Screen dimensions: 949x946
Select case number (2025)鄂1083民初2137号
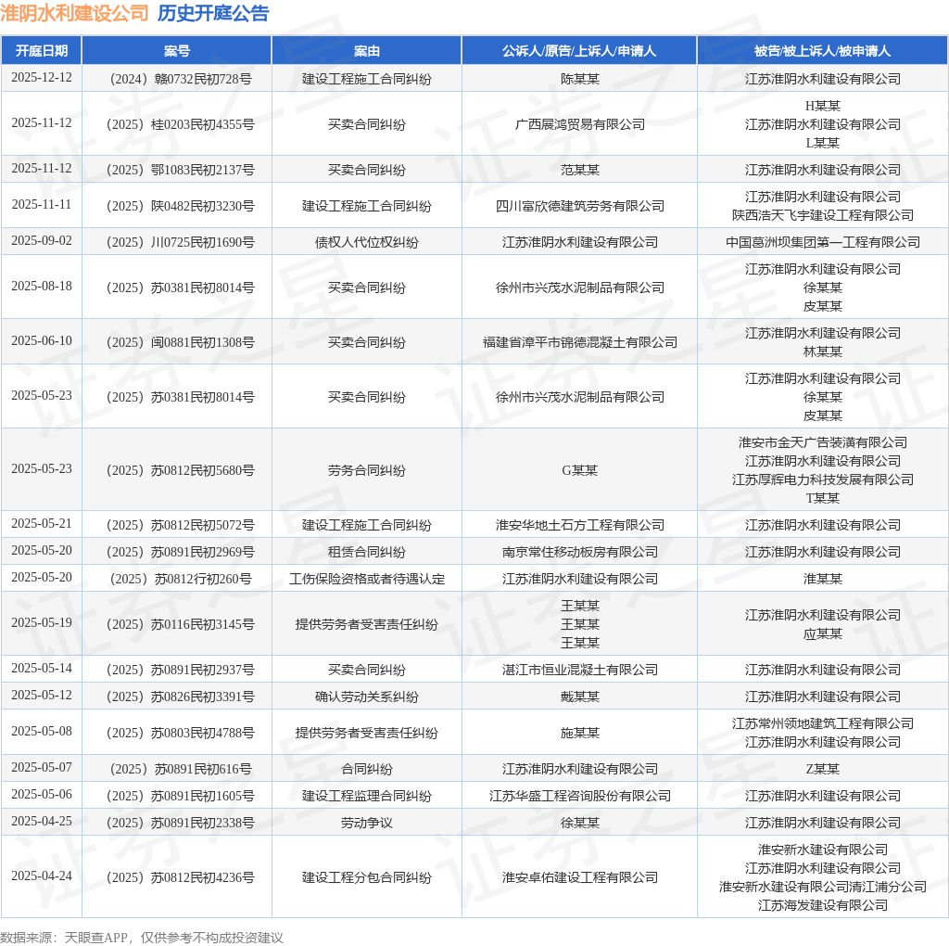pyautogui.click(x=181, y=170)
